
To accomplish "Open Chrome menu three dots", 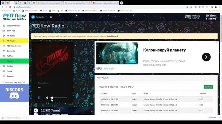I will [220, 7].
